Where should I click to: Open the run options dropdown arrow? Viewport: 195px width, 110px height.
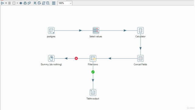coord(6,3)
